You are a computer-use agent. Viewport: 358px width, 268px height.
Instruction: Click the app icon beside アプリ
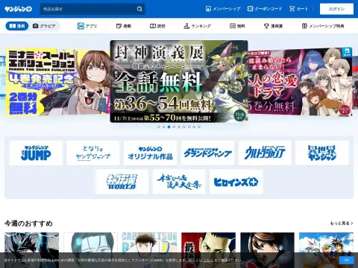81,26
